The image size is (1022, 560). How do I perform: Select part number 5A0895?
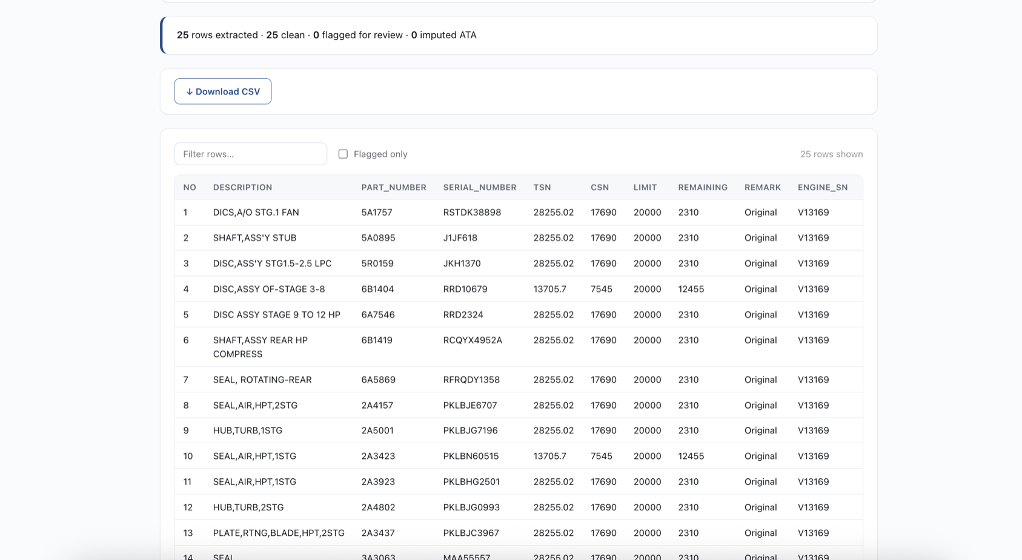point(378,238)
